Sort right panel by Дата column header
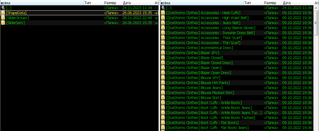 tap(287, 3)
